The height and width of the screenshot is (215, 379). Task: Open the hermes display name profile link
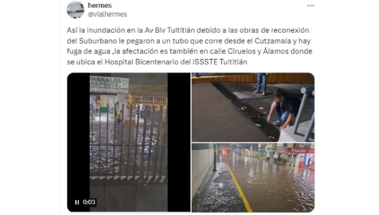pos(100,5)
